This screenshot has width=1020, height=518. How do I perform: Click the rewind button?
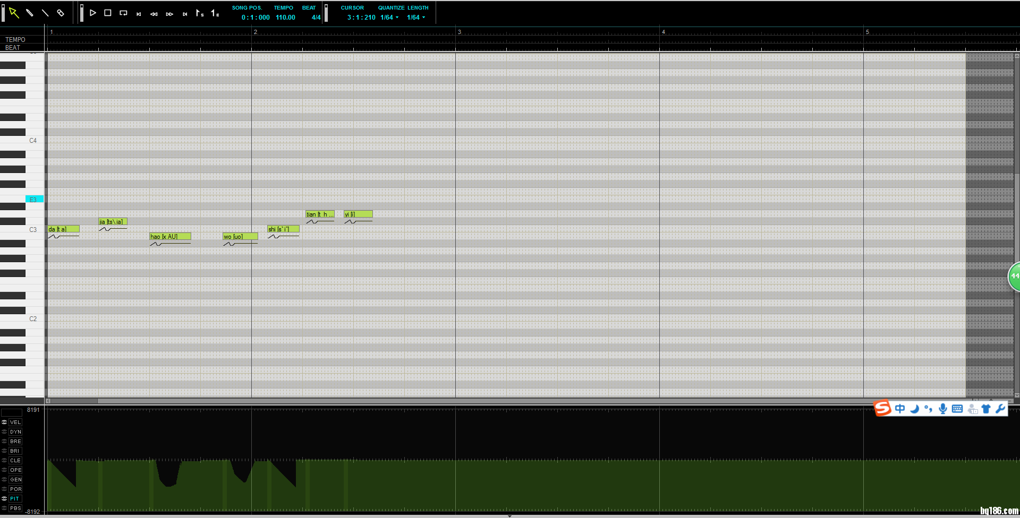click(x=154, y=14)
